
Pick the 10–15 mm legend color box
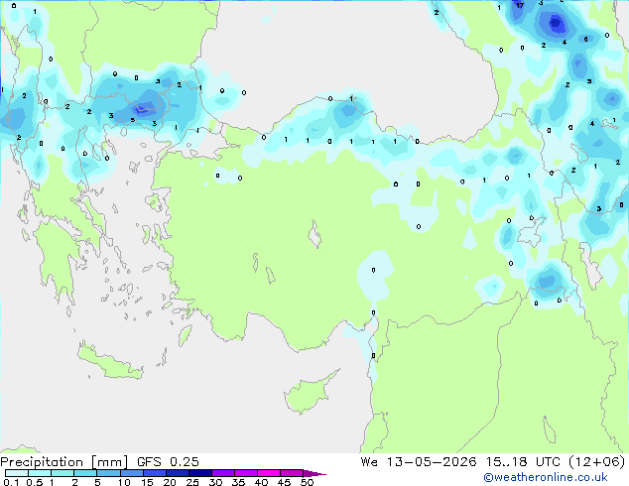pos(132,473)
